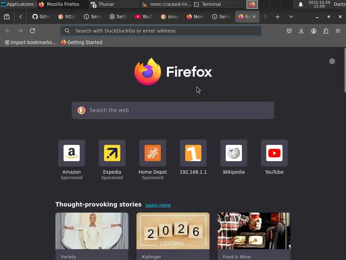
Task: Open the Food & Wine story thumbnail
Action: 254,231
